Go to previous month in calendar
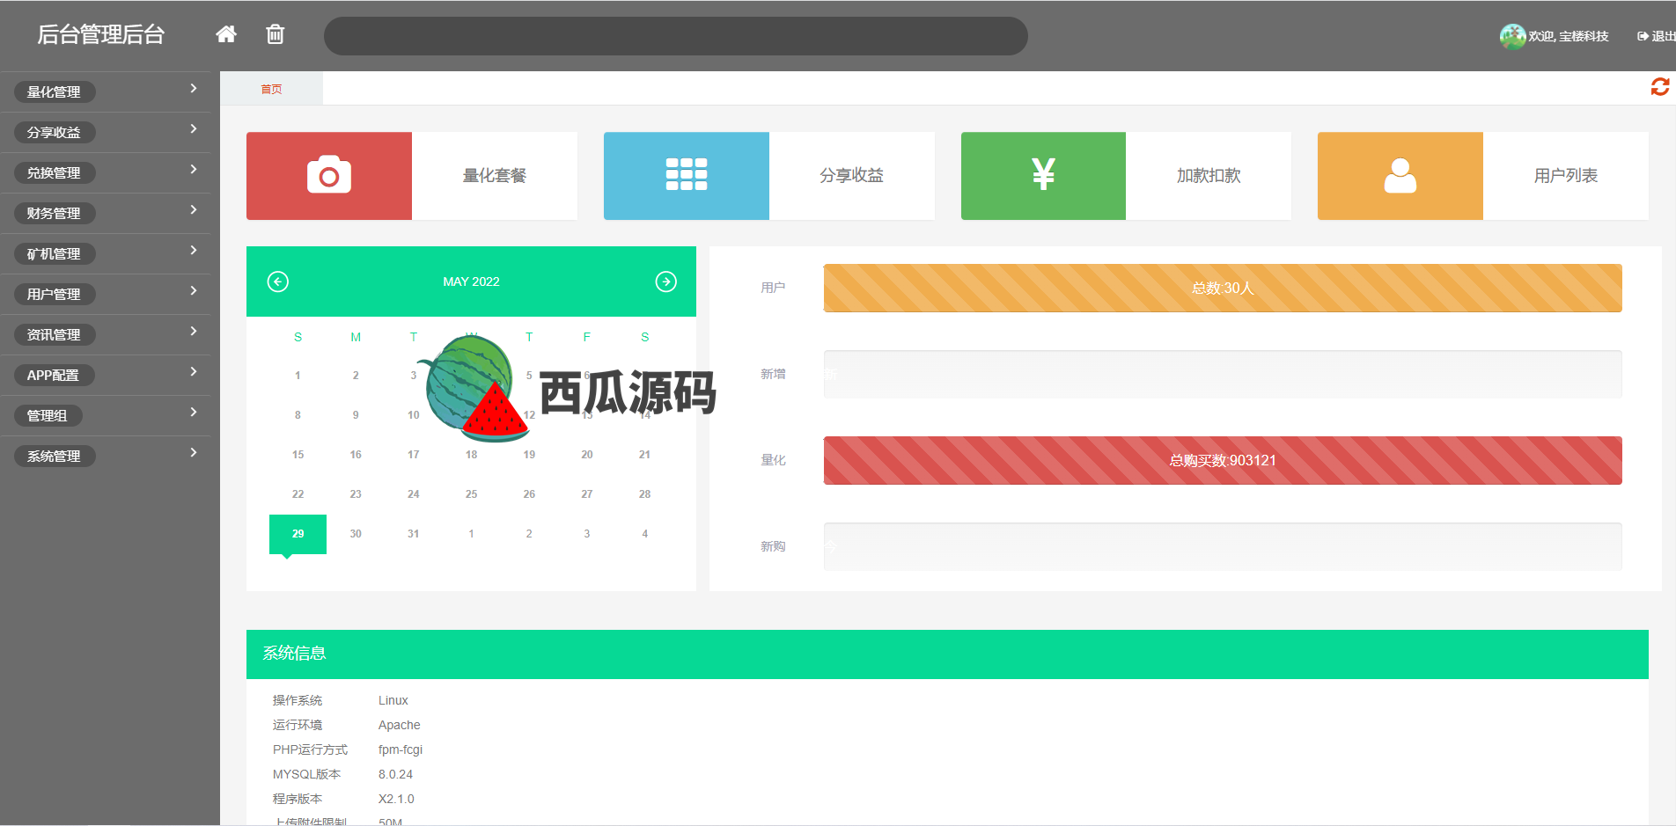 click(278, 281)
